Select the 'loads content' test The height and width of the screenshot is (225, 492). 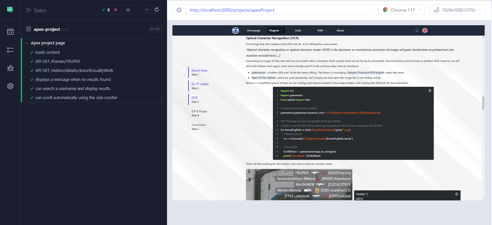tap(47, 52)
